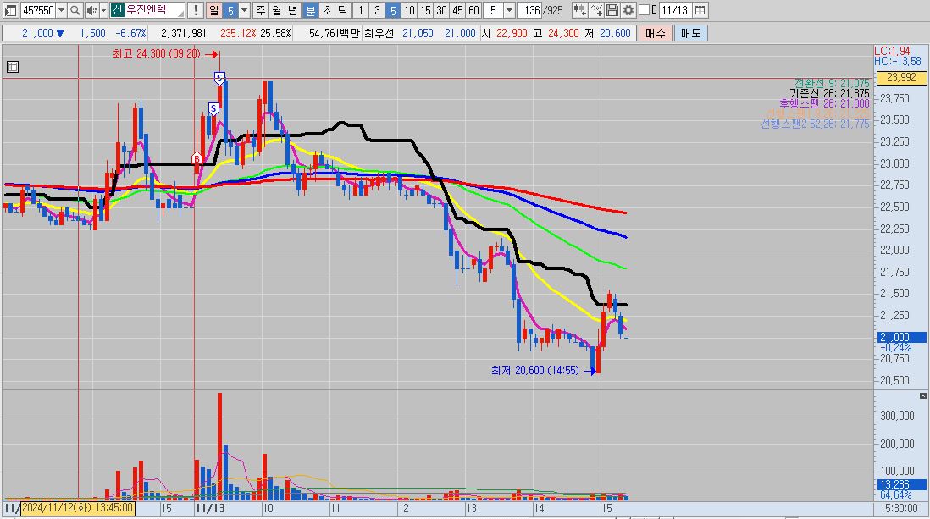Click the grid table icon on chart
Screen dimensions: 930x519
coord(13,67)
